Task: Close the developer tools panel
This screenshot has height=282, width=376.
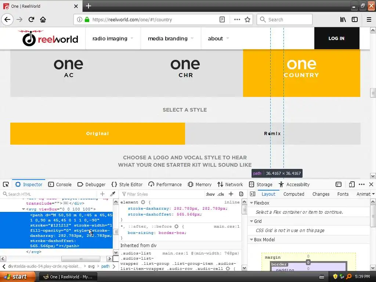Action: [x=371, y=184]
